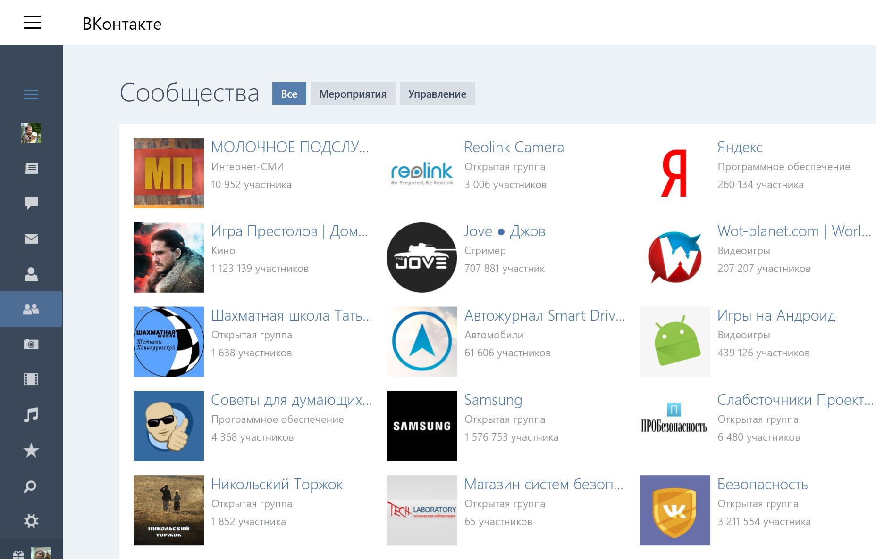Click the Tech Laboratory logo thumbnail
This screenshot has height=559, width=876.
point(421,510)
